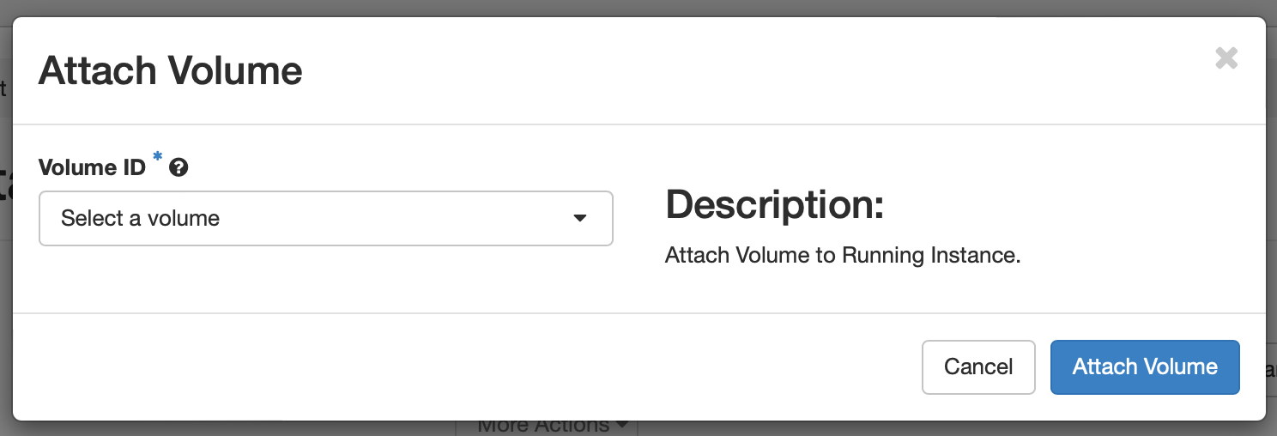The height and width of the screenshot is (436, 1277).
Task: Click the Description heading
Action: point(775,204)
